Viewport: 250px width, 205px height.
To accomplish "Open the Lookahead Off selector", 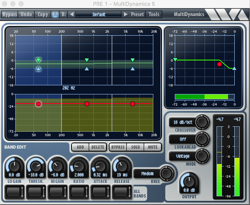I will pyautogui.click(x=183, y=139).
